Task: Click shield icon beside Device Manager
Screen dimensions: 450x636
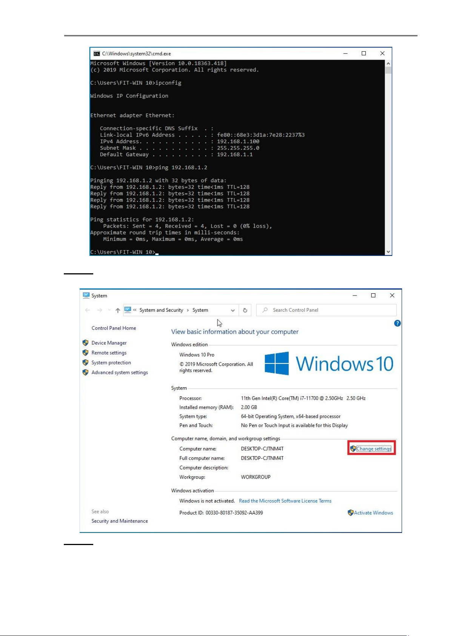Action: (86, 343)
